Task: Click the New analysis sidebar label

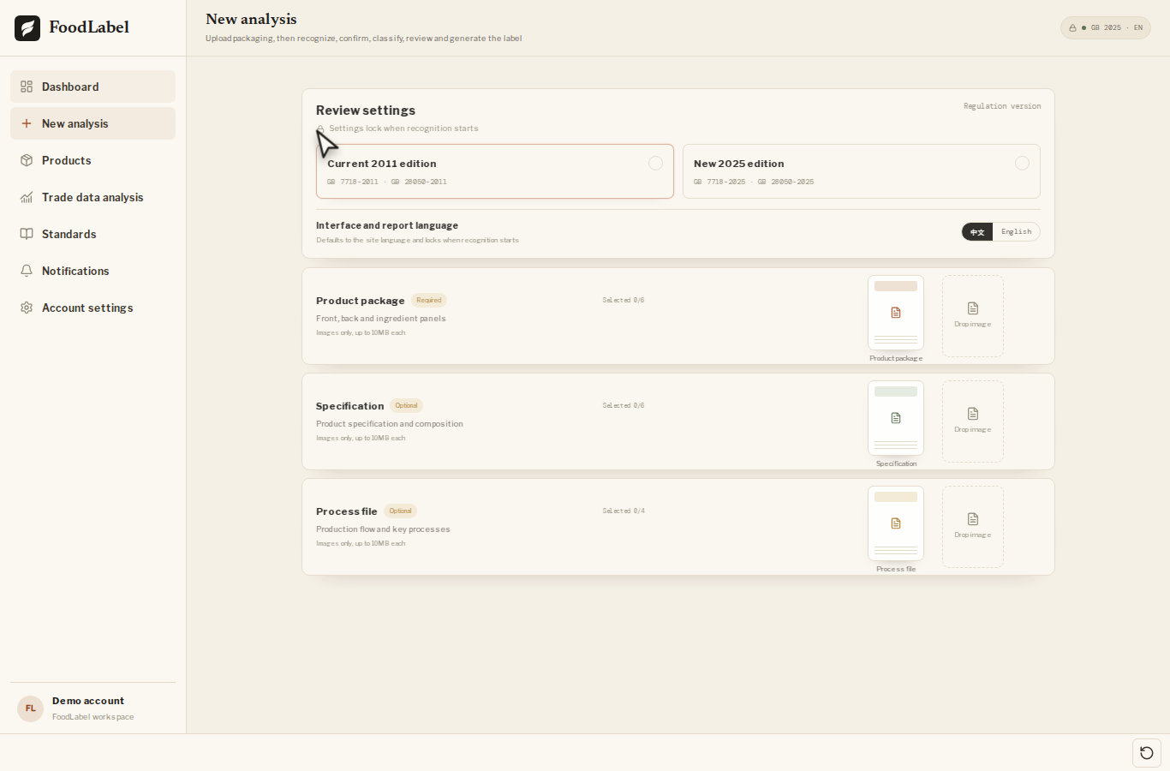Action: click(75, 123)
